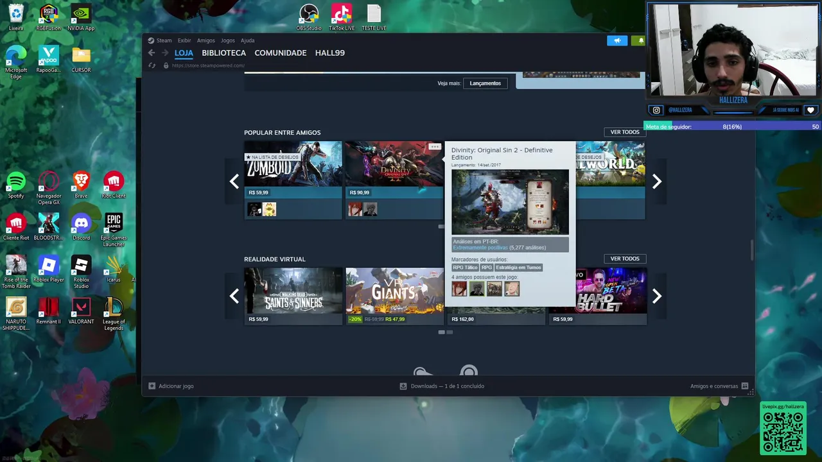Open the CURSOR folder
The image size is (822, 462).
81,59
